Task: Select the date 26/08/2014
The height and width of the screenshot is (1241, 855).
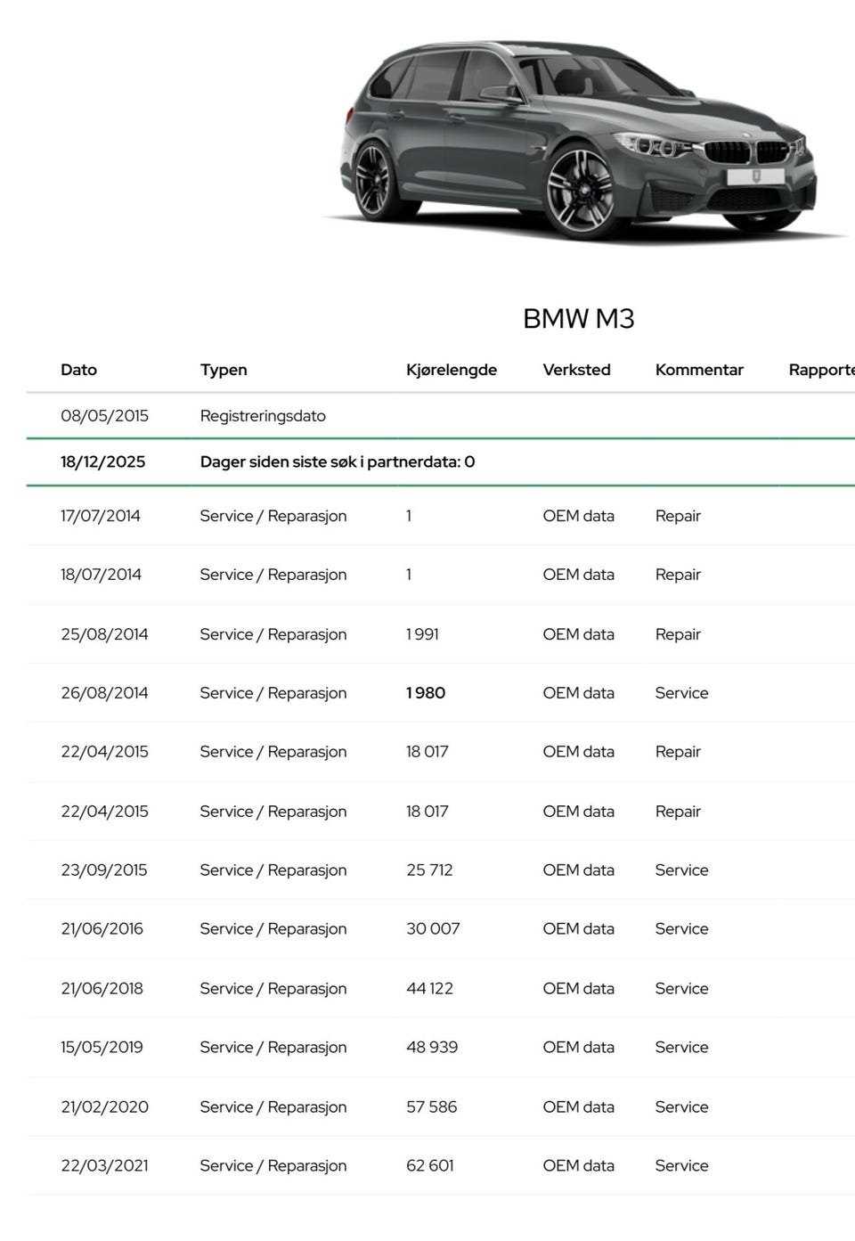Action: coord(104,693)
